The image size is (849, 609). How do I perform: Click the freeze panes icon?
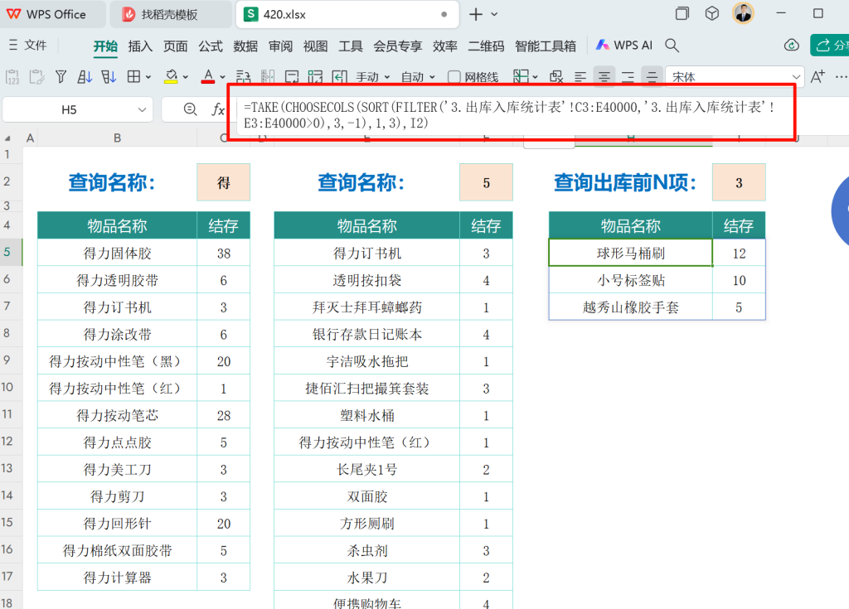click(521, 77)
